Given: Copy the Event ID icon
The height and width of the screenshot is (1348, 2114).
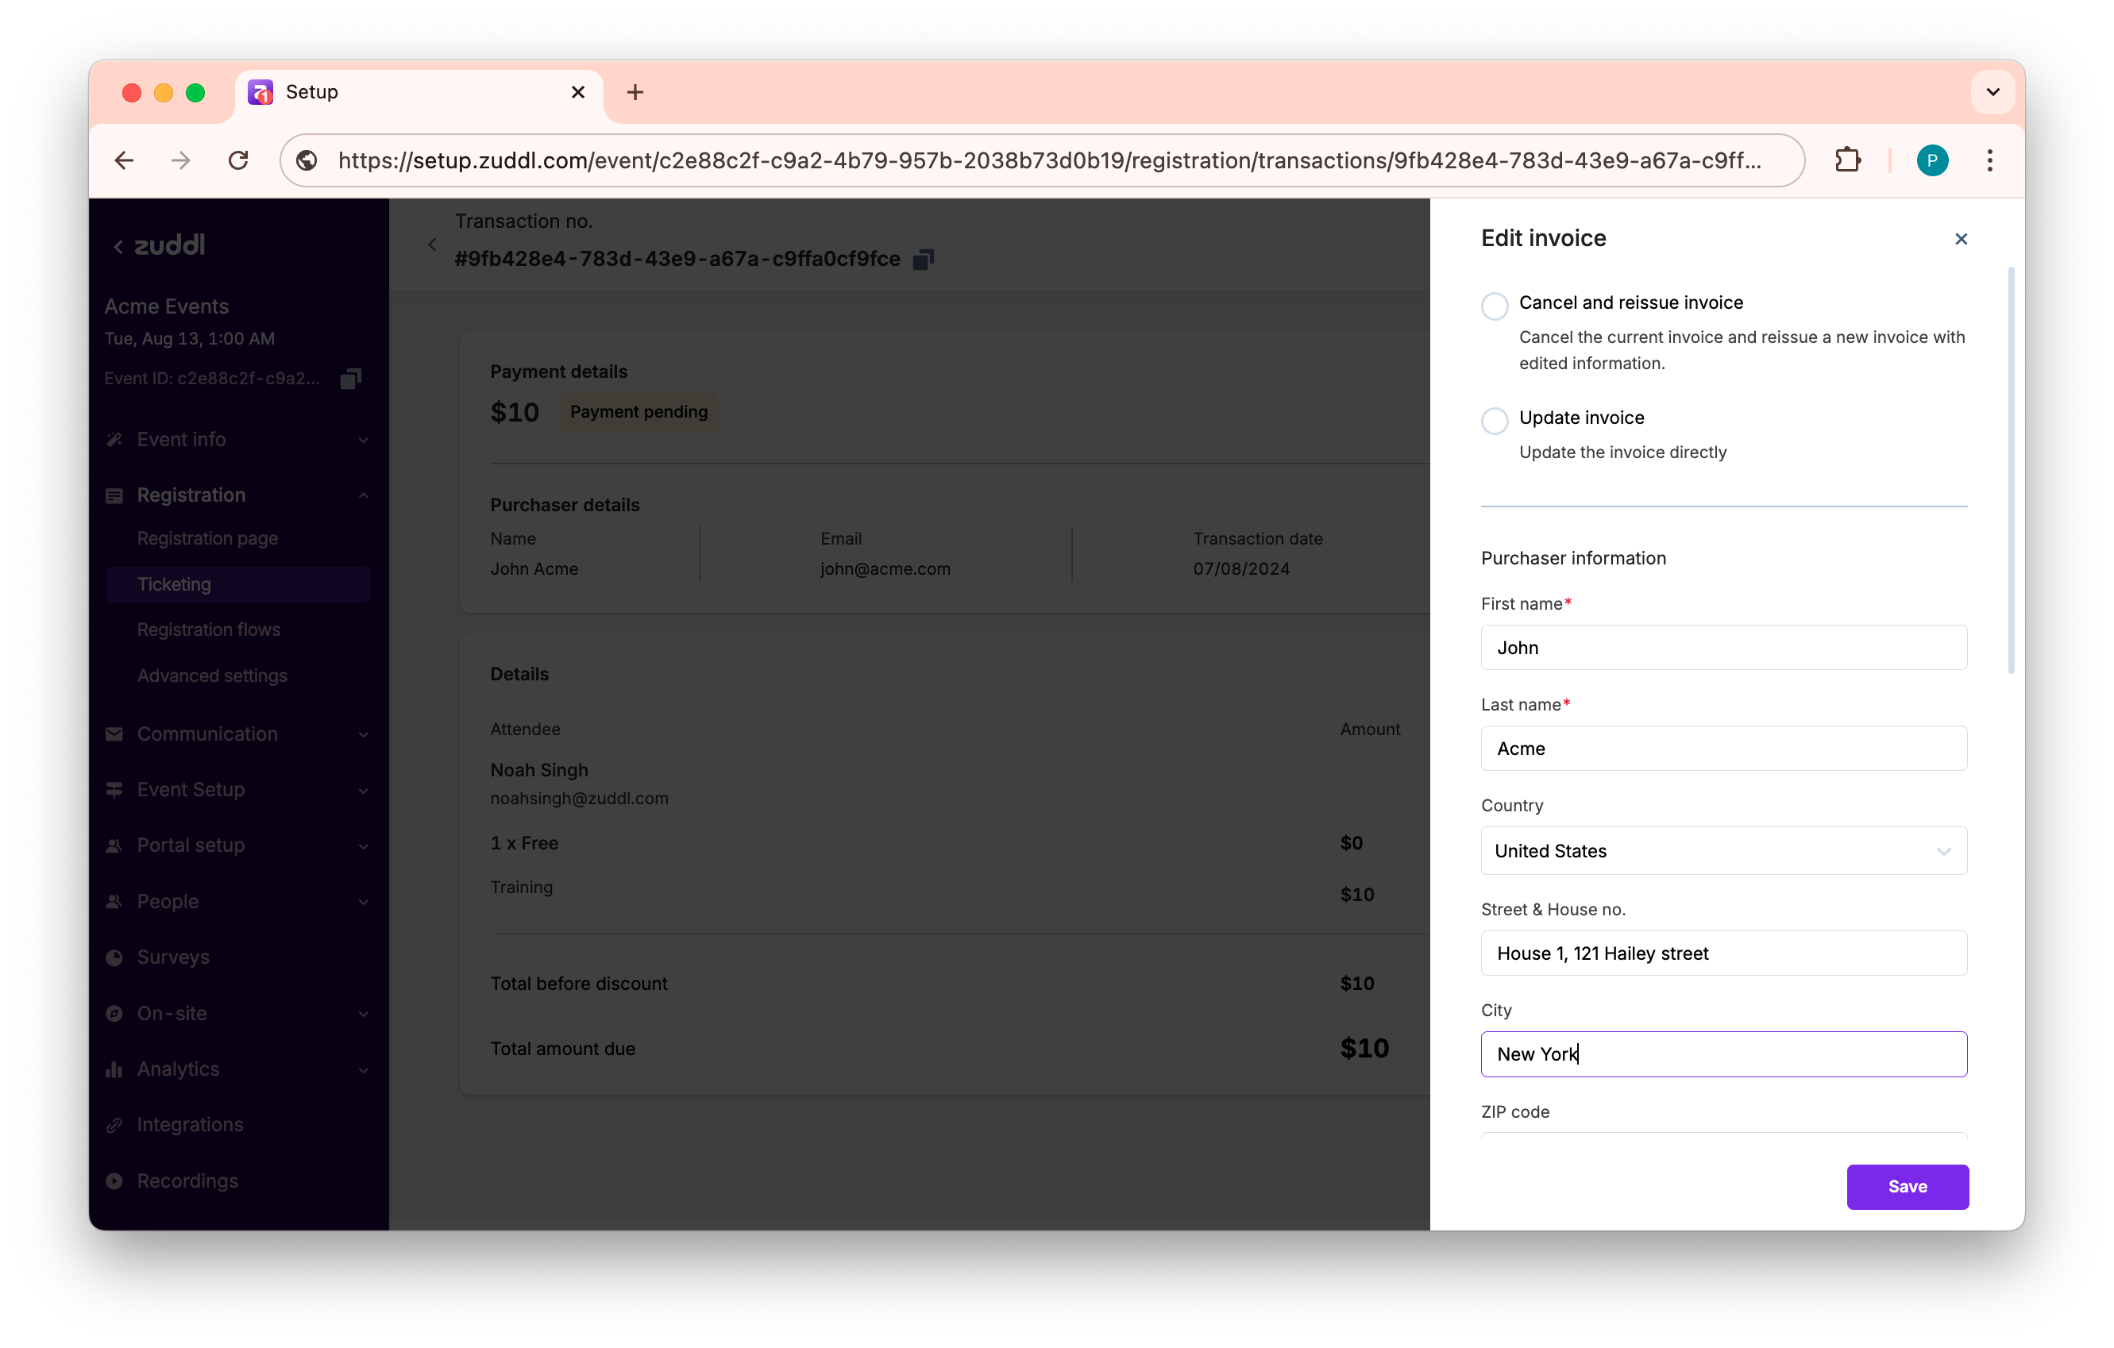Looking at the screenshot, I should 350,378.
